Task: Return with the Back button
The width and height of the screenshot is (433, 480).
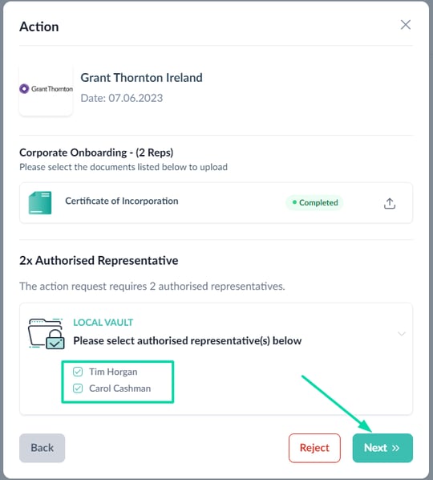Action: 42,448
